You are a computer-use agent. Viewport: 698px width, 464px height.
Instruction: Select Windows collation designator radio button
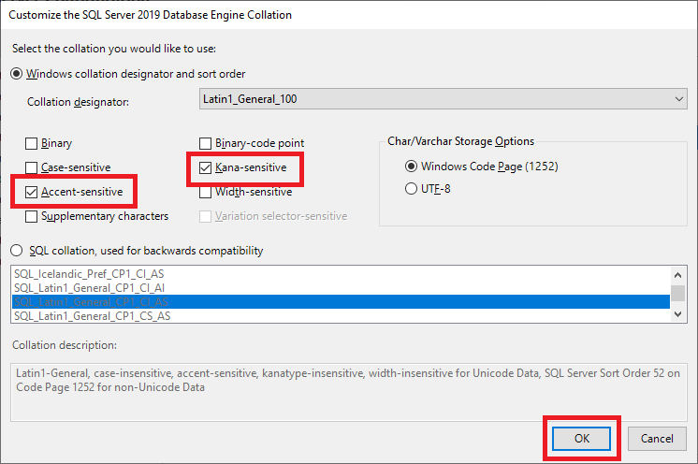click(17, 74)
